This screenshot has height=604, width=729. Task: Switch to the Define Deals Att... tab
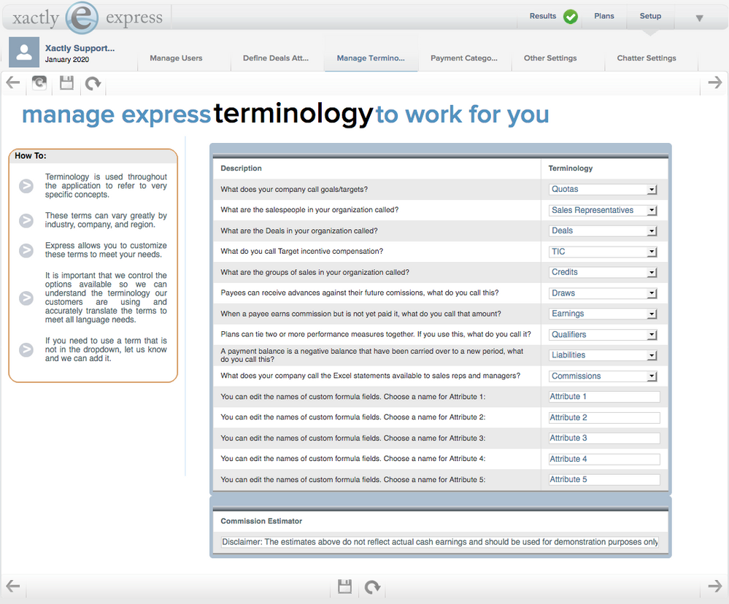276,58
